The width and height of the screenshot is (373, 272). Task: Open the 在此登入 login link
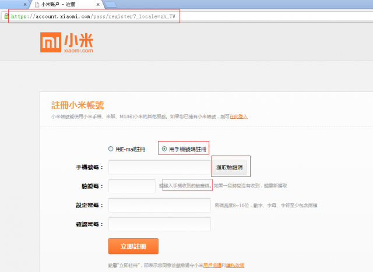238,116
